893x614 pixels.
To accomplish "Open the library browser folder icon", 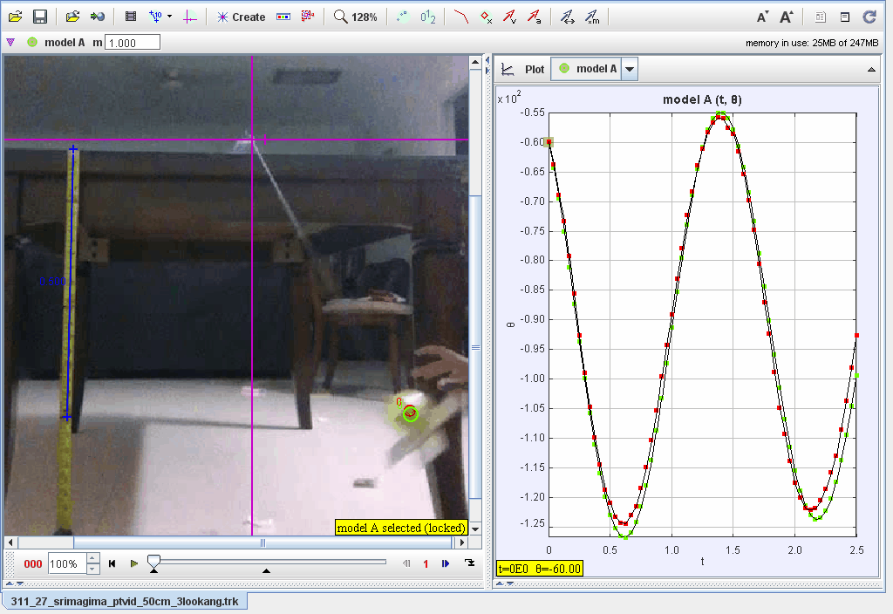I will coord(72,17).
